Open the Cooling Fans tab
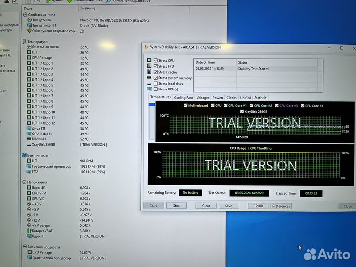 point(183,98)
